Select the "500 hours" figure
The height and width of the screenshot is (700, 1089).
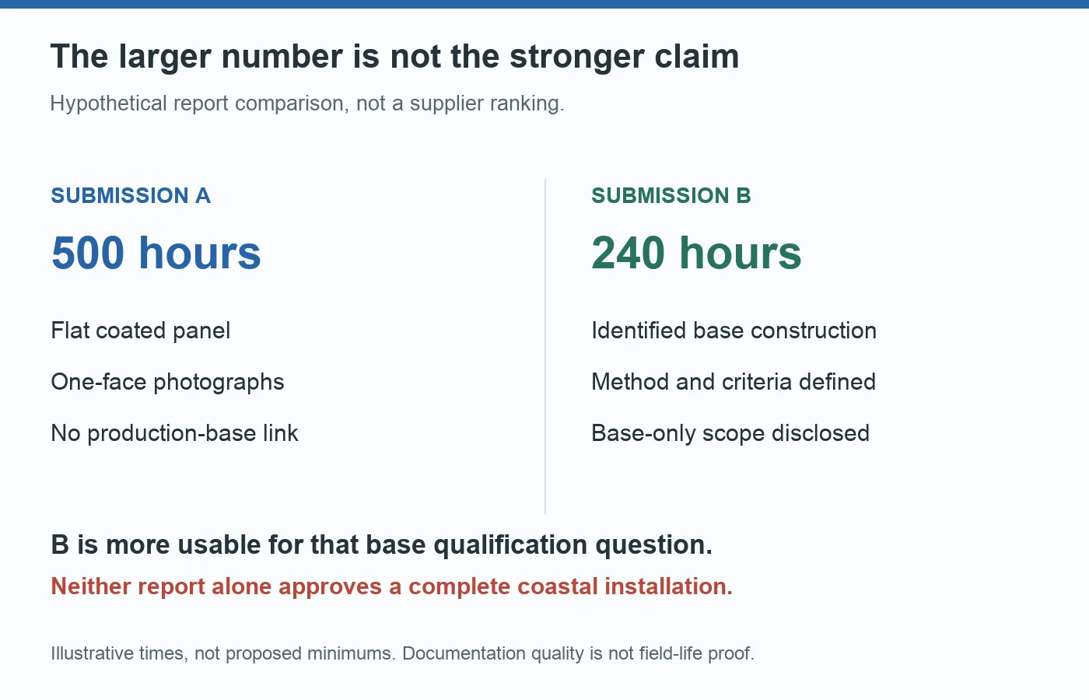tap(156, 253)
